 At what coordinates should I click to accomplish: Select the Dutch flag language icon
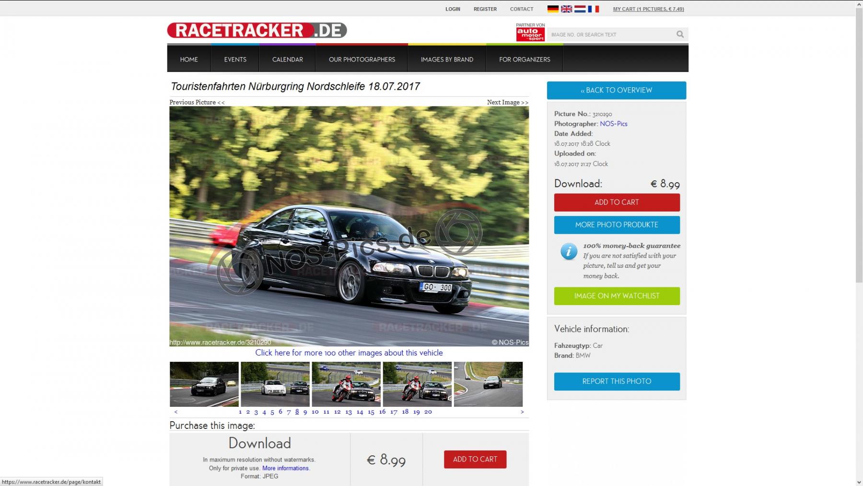point(580,9)
